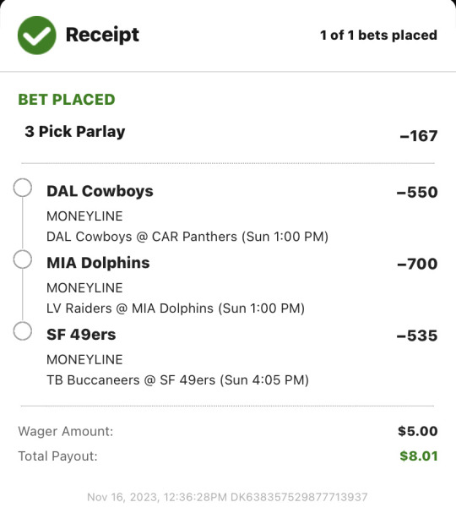Click the $5.00 wager amount
The image size is (456, 513).
click(x=418, y=431)
